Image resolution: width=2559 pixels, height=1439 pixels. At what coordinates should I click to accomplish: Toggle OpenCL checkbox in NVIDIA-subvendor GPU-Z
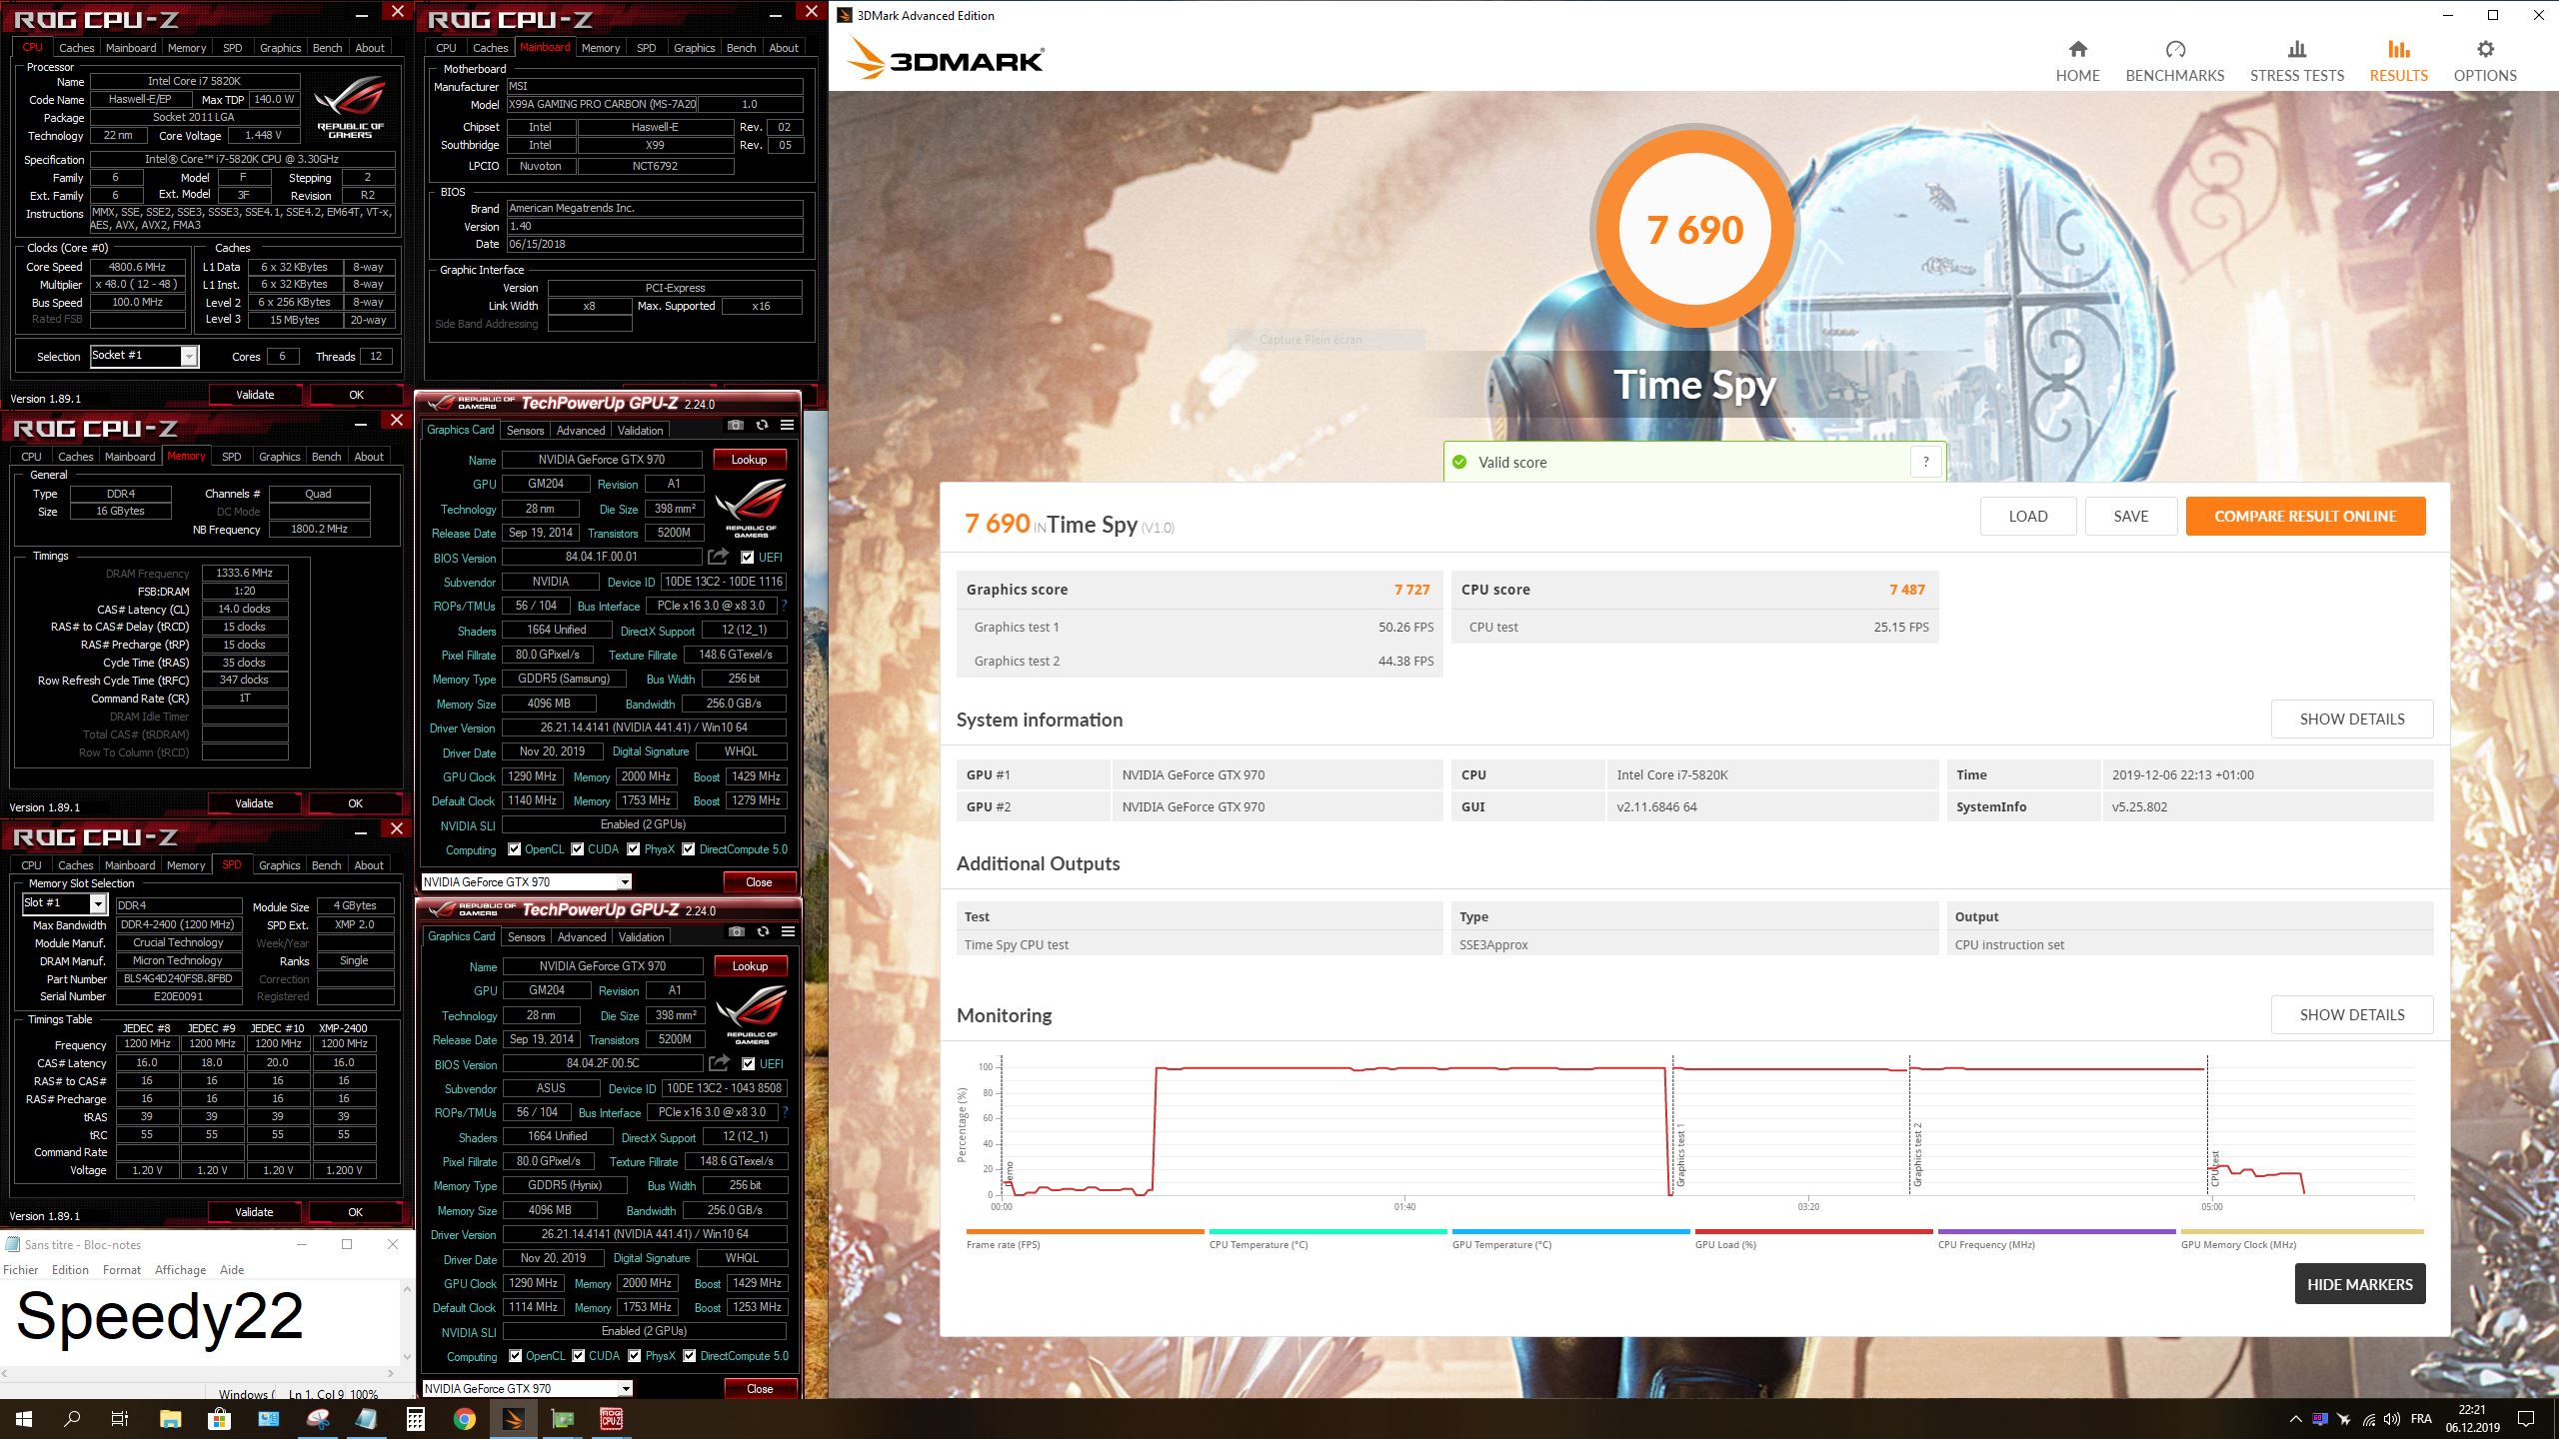tap(514, 849)
